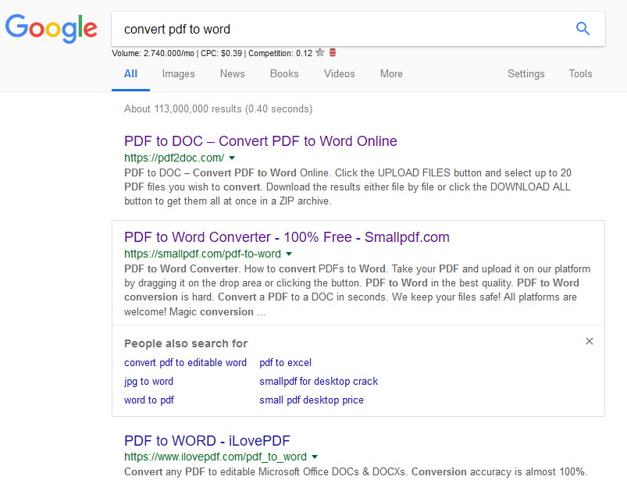Open the dropdown arrow next to smallpdf.com URL
The height and width of the screenshot is (487, 627).
(288, 253)
